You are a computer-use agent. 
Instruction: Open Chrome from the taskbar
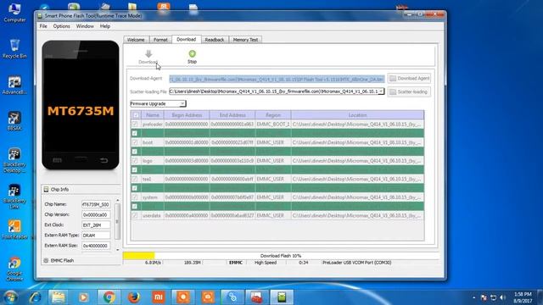point(109,297)
